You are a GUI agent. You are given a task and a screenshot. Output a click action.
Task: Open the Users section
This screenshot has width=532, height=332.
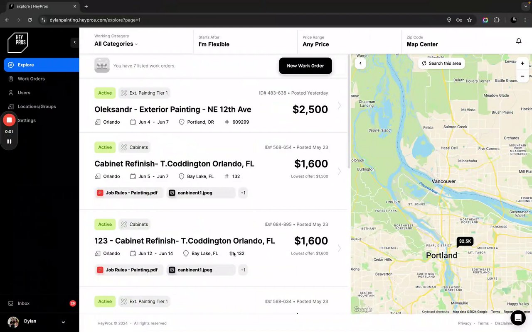[x=24, y=93]
